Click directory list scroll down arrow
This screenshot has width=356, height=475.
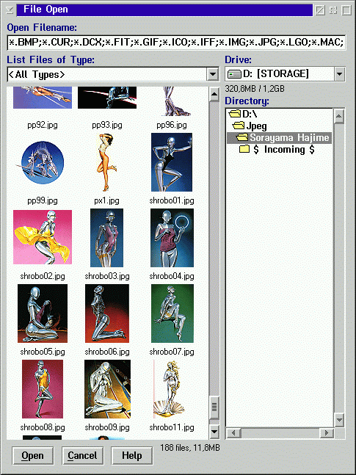pos(339,419)
